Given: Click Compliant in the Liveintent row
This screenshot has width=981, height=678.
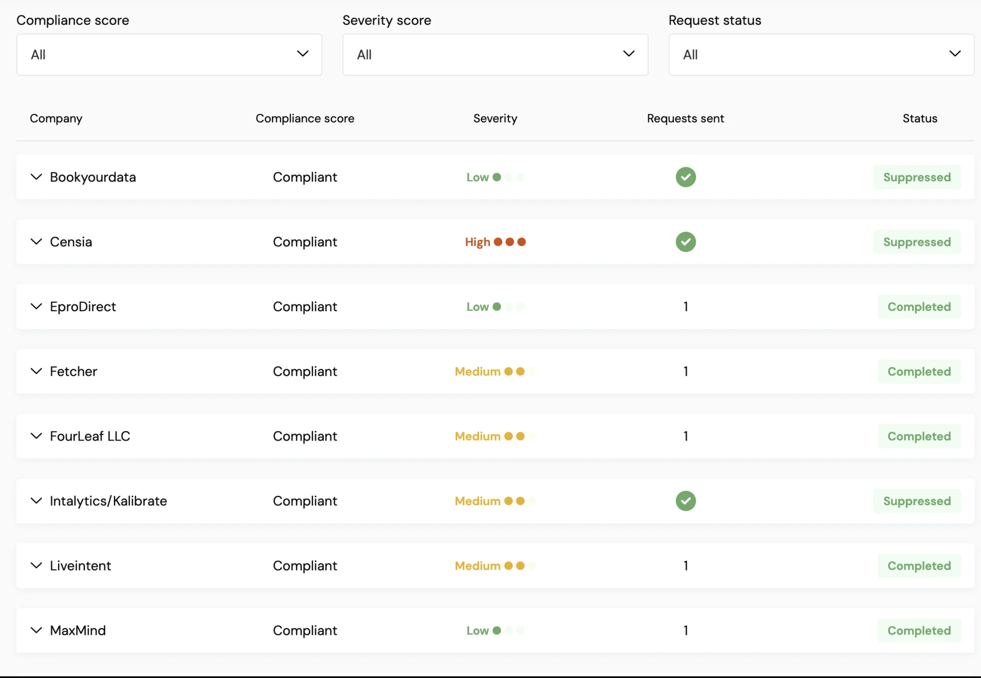Looking at the screenshot, I should point(305,565).
